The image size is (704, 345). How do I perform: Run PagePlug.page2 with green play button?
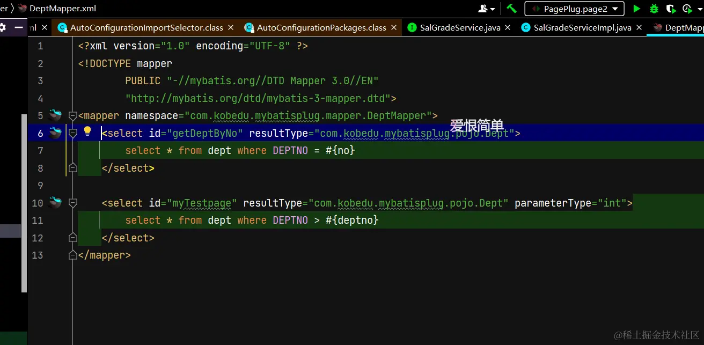coord(636,9)
